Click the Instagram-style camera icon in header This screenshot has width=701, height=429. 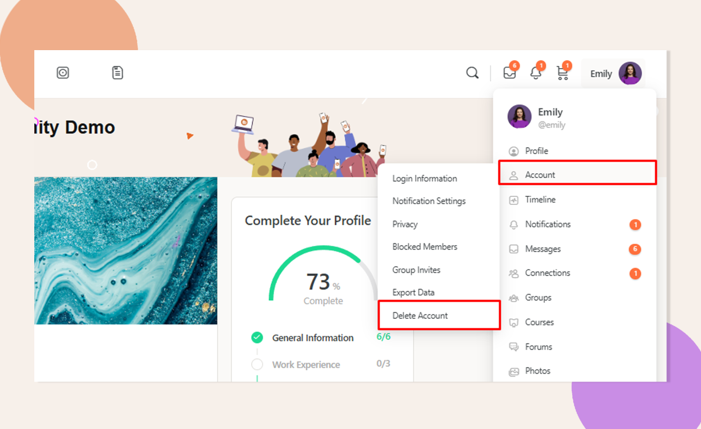pyautogui.click(x=63, y=73)
